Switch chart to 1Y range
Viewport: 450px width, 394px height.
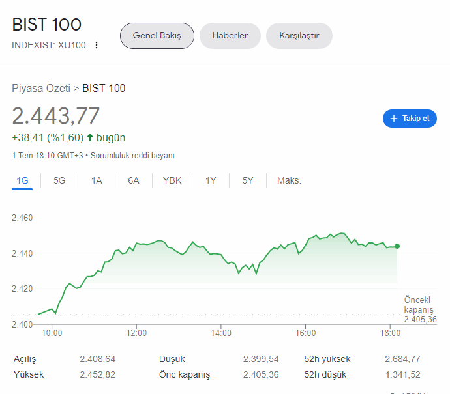[x=211, y=180]
